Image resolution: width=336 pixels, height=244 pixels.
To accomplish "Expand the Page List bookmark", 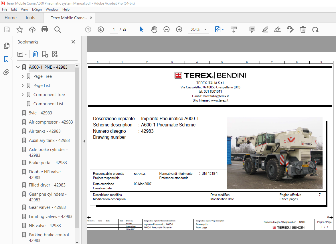I will pos(23,86).
